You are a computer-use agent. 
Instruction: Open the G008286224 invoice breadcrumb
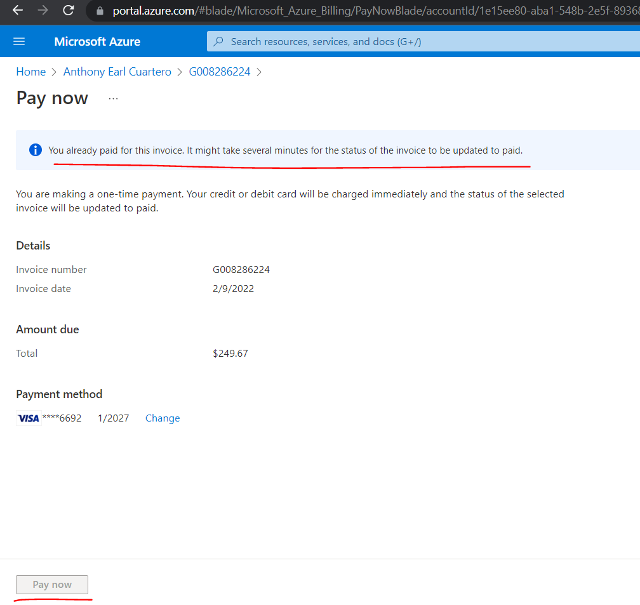pos(219,72)
